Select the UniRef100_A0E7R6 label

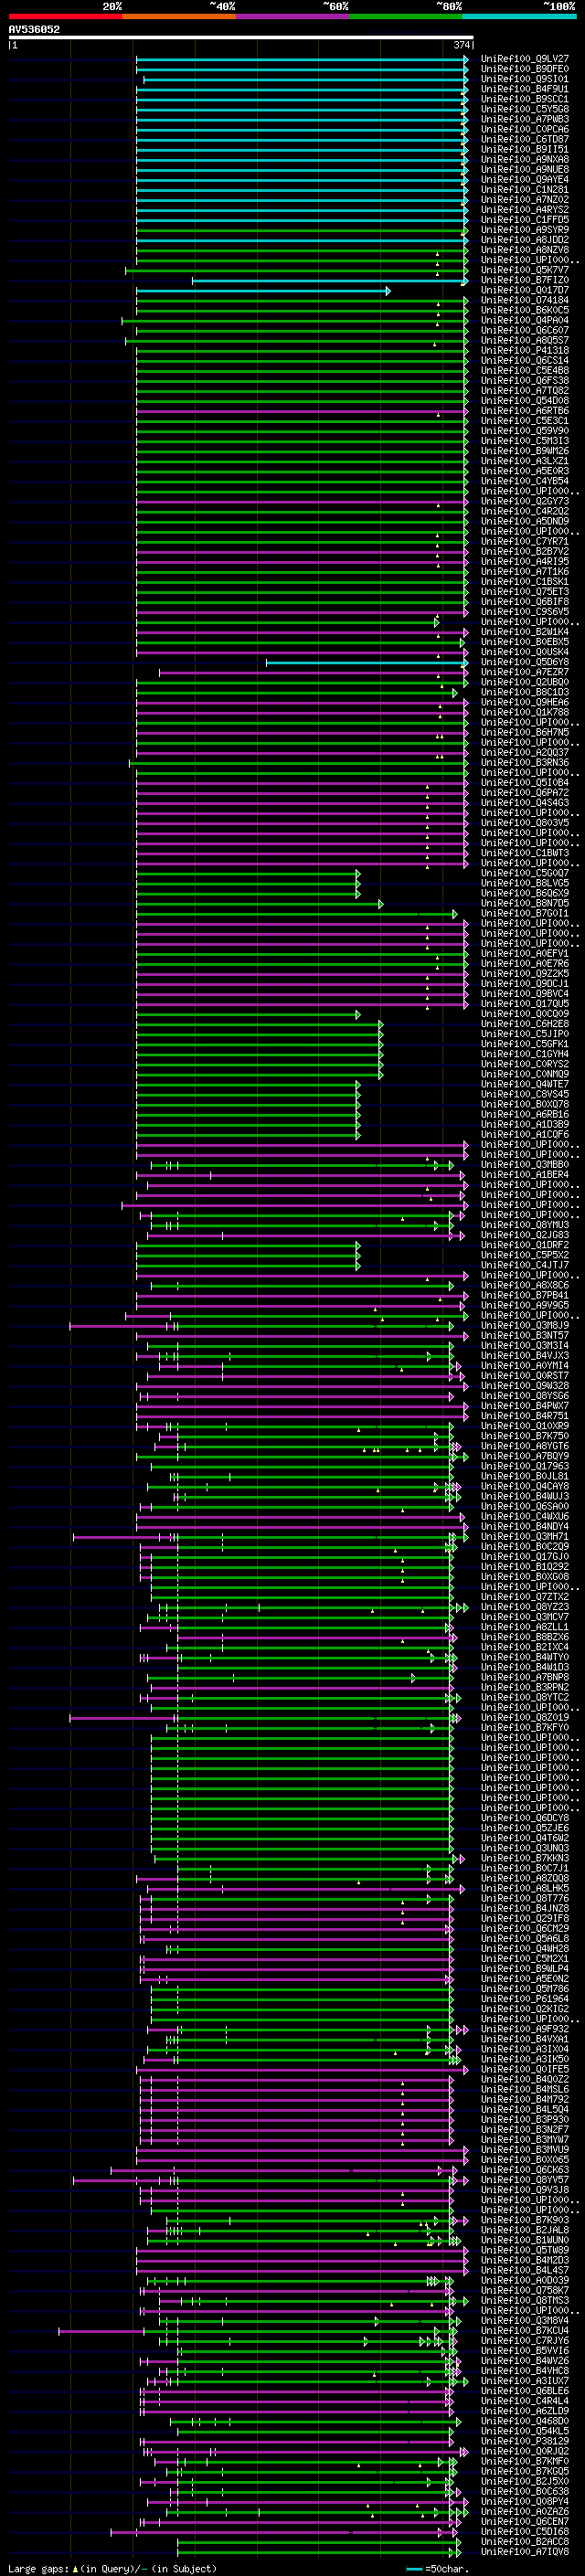525,963
